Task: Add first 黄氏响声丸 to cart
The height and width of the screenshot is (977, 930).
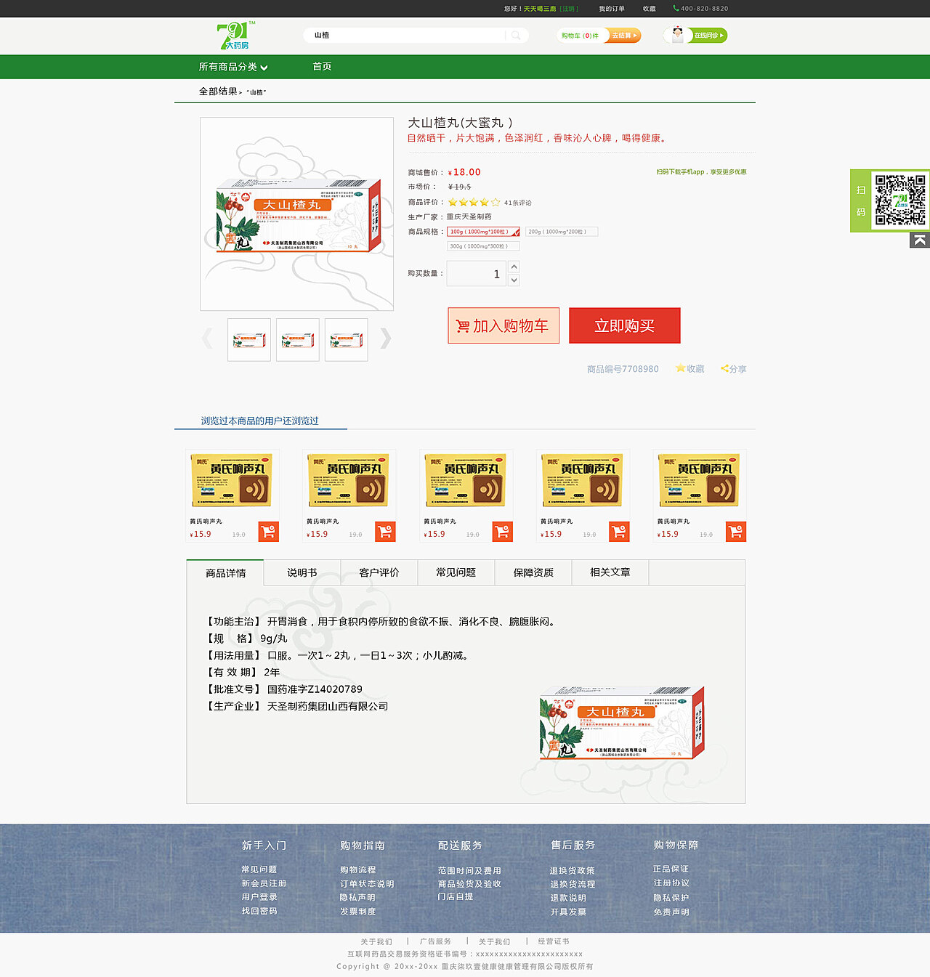Action: point(268,532)
